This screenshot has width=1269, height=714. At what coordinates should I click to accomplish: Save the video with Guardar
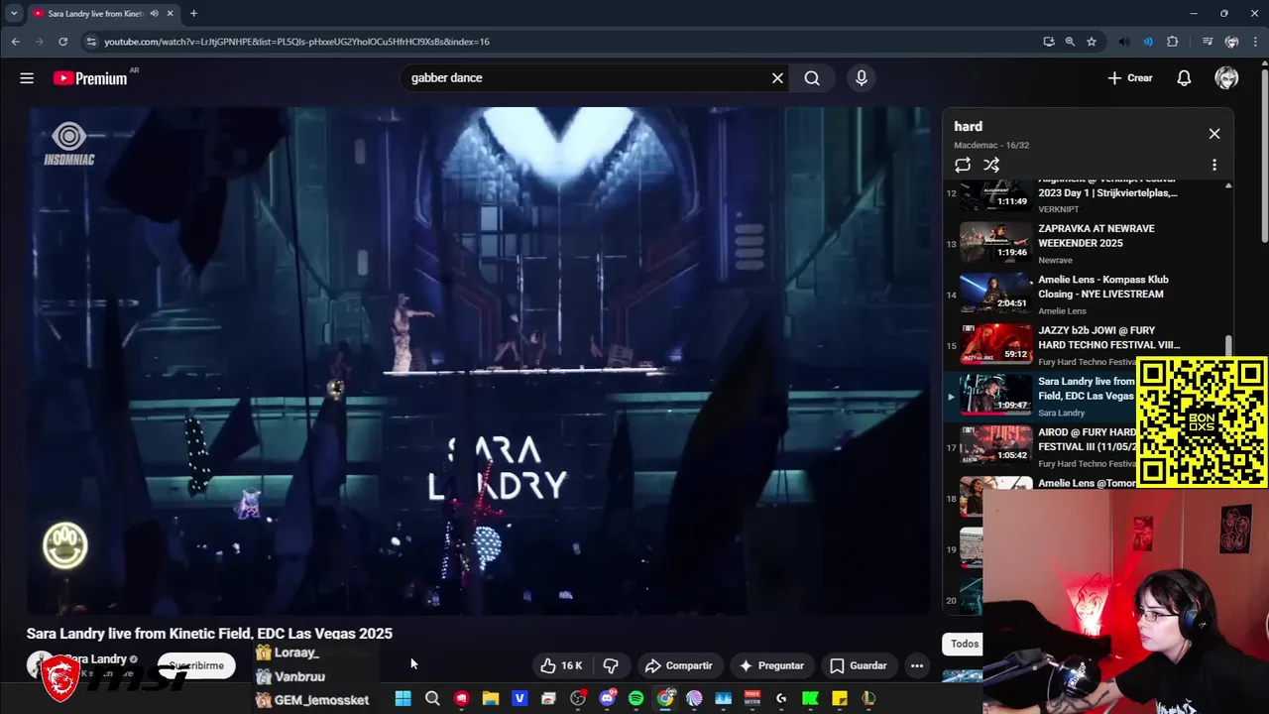click(858, 665)
